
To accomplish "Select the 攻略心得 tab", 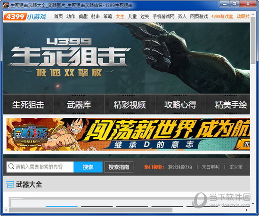I will click(x=180, y=105).
